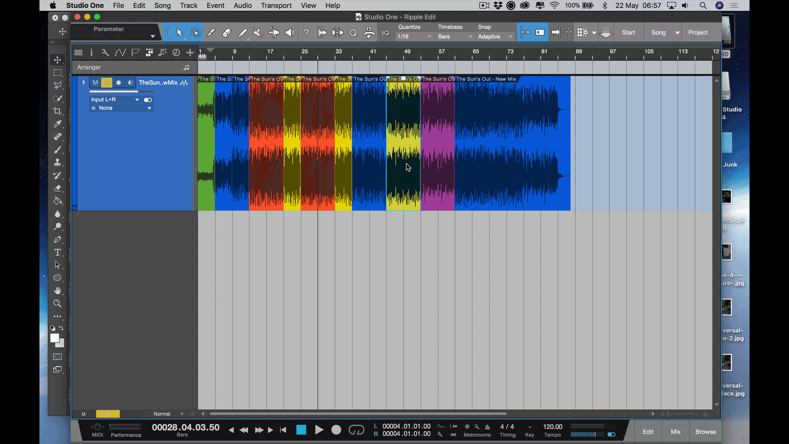Toggle the stereo/mono channel mode switch

pyautogui.click(x=148, y=100)
